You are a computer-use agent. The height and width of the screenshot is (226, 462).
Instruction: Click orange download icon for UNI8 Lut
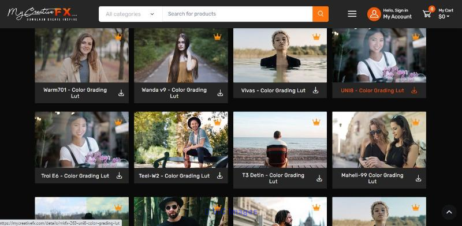[x=414, y=91]
